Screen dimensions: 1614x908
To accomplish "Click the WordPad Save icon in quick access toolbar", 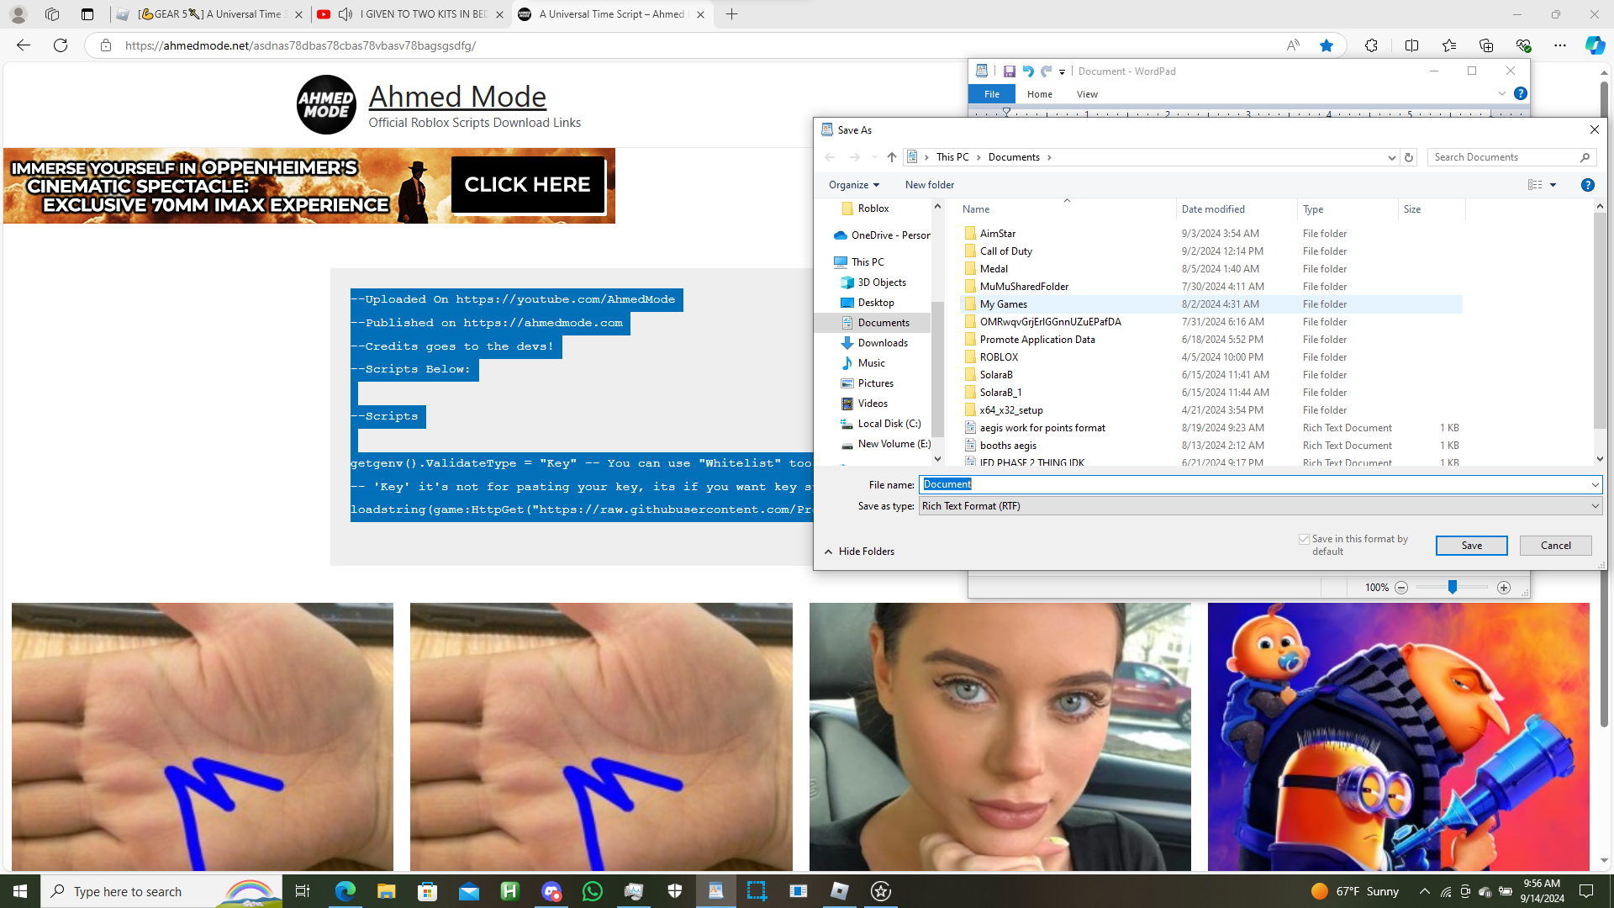I will [x=1009, y=71].
